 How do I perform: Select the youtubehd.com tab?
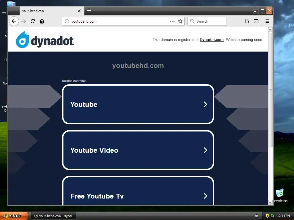pyautogui.click(x=52, y=11)
